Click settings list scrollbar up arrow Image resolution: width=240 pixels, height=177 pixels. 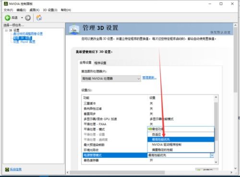[216, 97]
